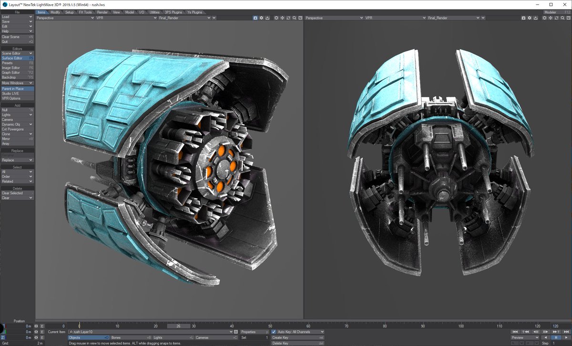Open right viewport VPR mode dropdown
572x346 pixels.
pyautogui.click(x=395, y=18)
